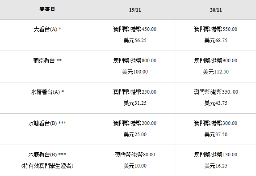Viewport: 256px width, 176px height.
Task: Click the 澳門幣/港幣350. 00 price
Action: coord(216,92)
